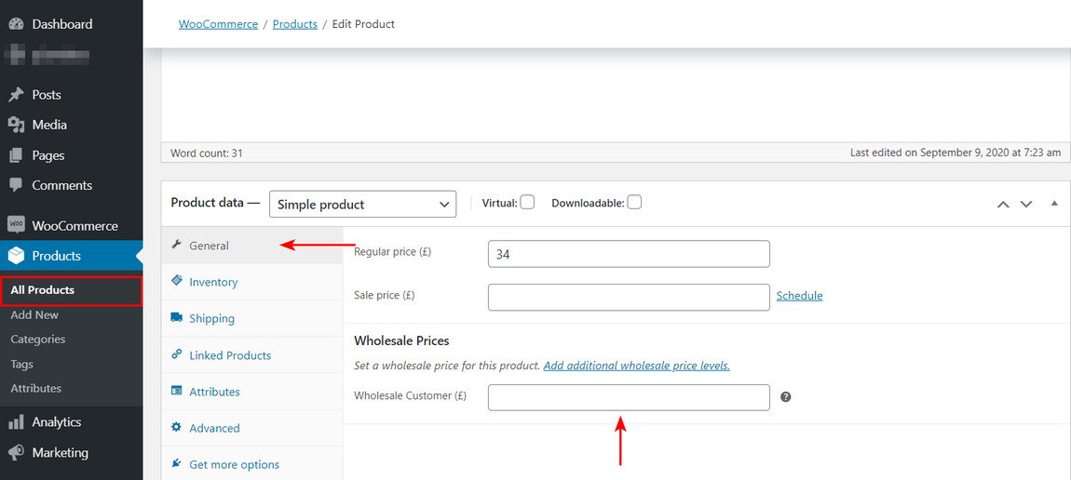Click the Wholesale Prices heading

coord(401,340)
